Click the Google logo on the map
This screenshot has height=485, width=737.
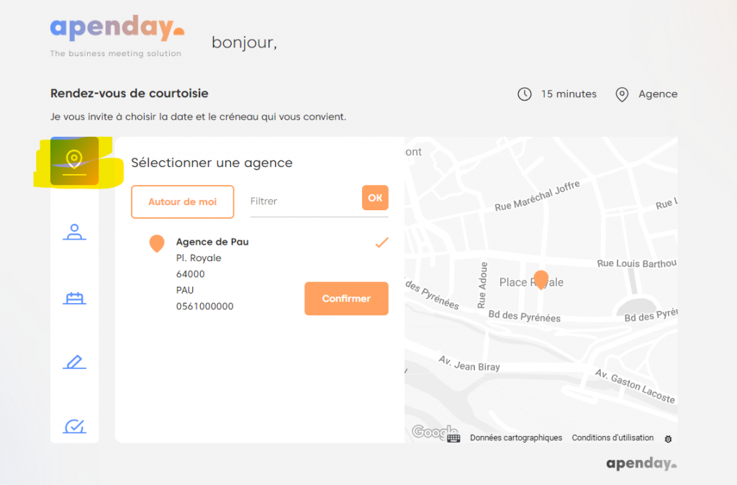(434, 432)
